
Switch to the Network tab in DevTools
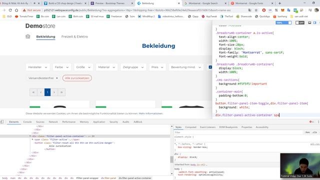tap(53, 122)
